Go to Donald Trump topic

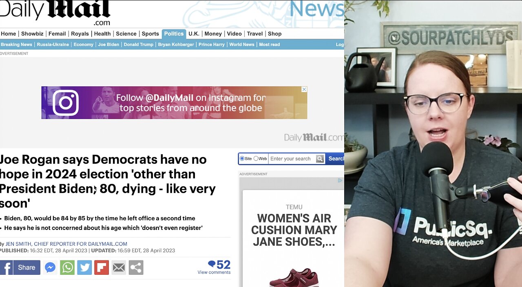(139, 44)
